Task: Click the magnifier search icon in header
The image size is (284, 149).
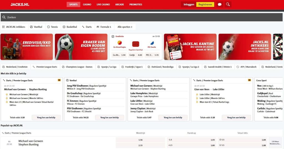Action: click(x=228, y=4)
